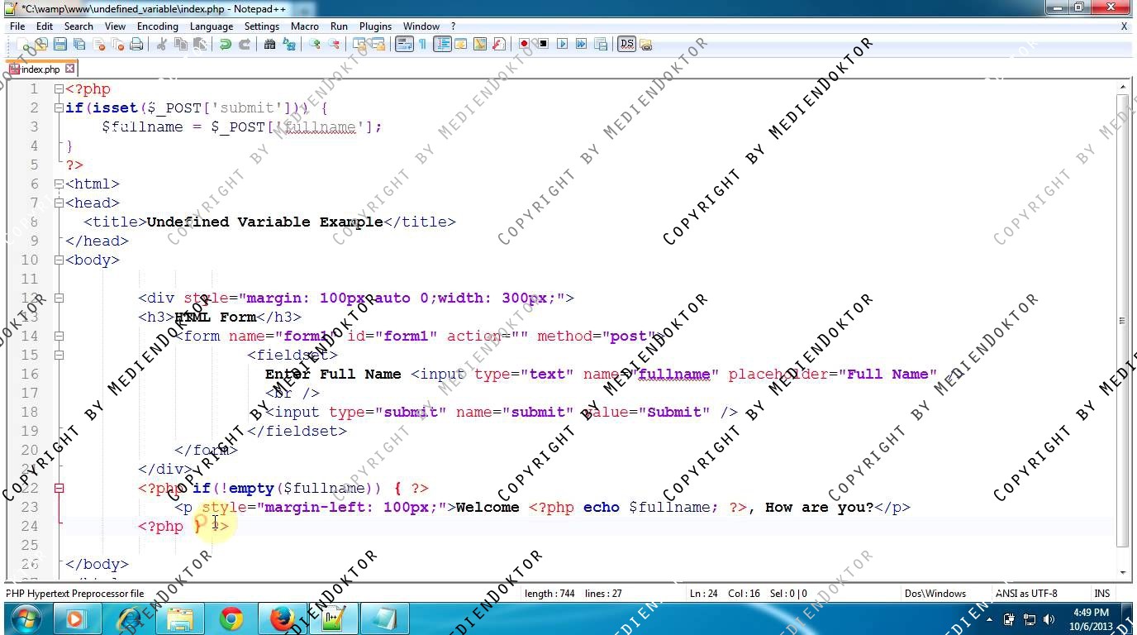Open Firefox from the taskbar
The height and width of the screenshot is (635, 1137).
coord(282,618)
